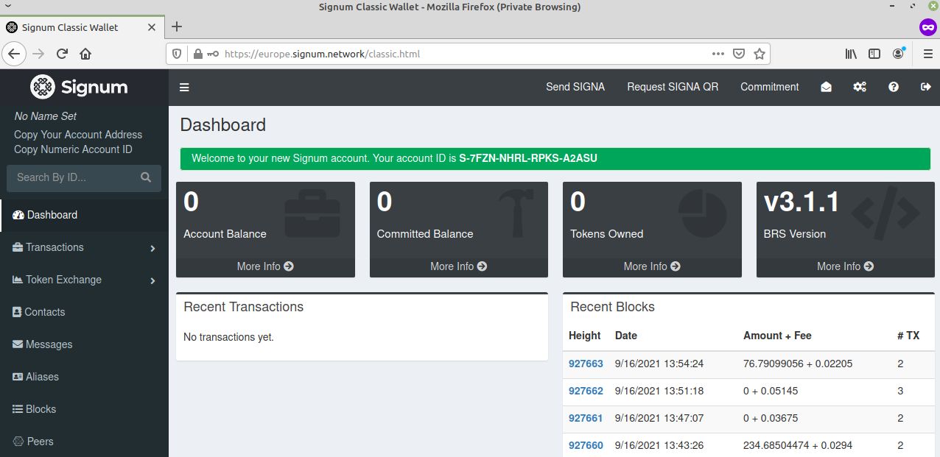Click Request SIGNA QR
Screen dimensions: 940x457
(x=673, y=87)
